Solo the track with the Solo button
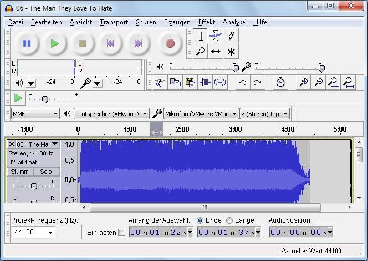Image resolution: width=368 pixels, height=261 pixels. click(x=47, y=172)
